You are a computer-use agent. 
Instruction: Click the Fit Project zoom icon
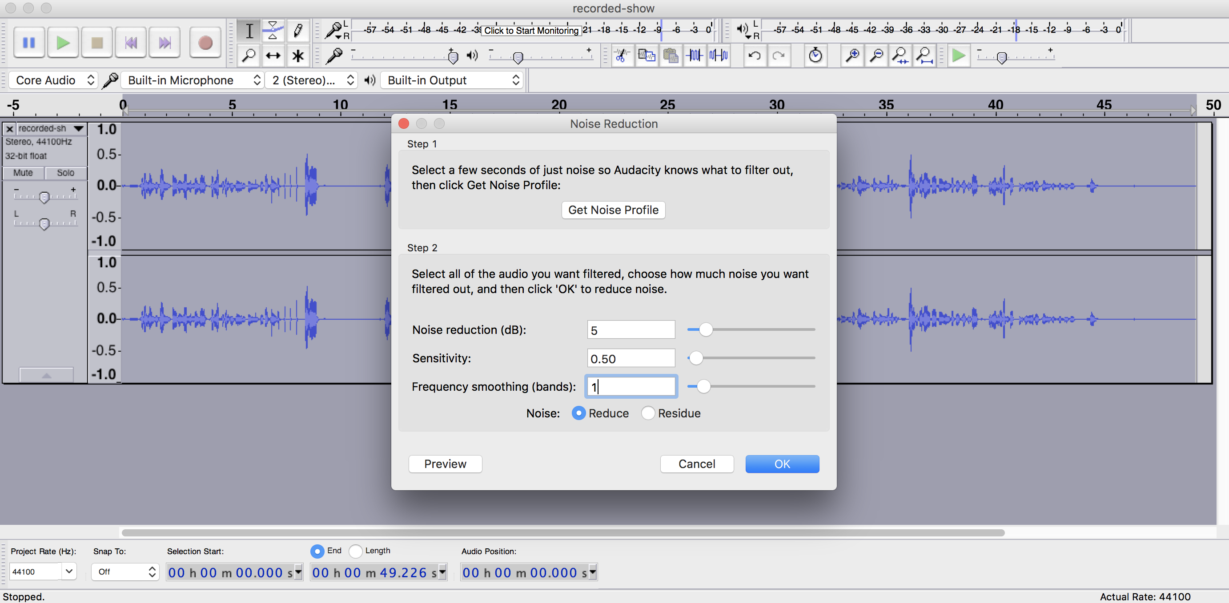(x=924, y=56)
